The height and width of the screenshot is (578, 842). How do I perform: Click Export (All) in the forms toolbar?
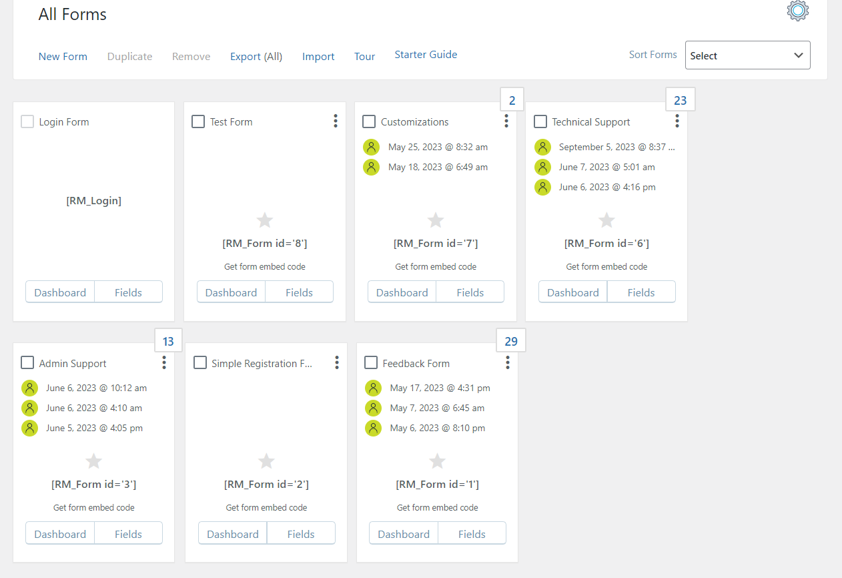(x=256, y=57)
